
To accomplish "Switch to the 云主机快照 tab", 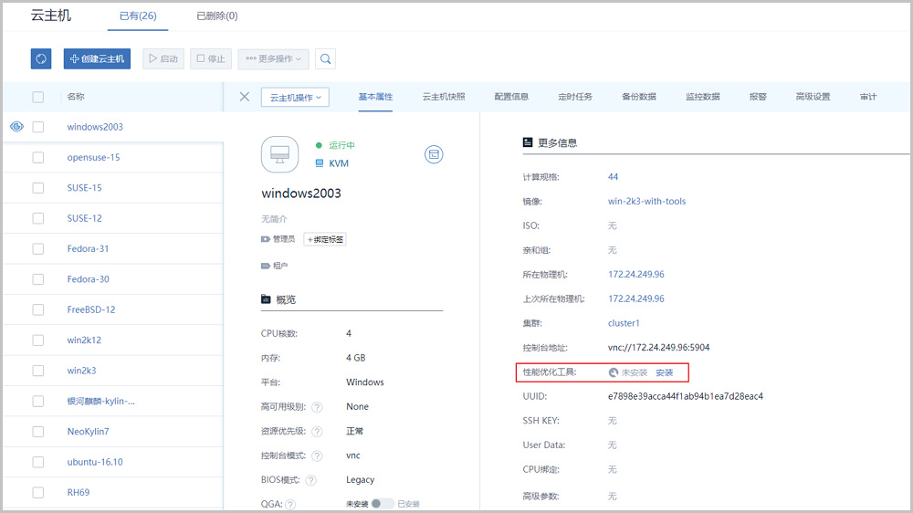I will pos(444,97).
